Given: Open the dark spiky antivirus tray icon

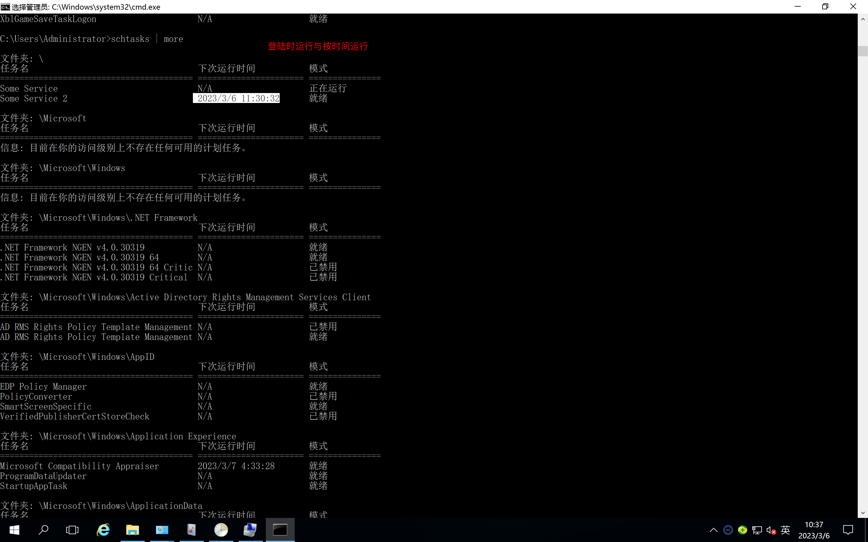Looking at the screenshot, I should pyautogui.click(x=728, y=530).
